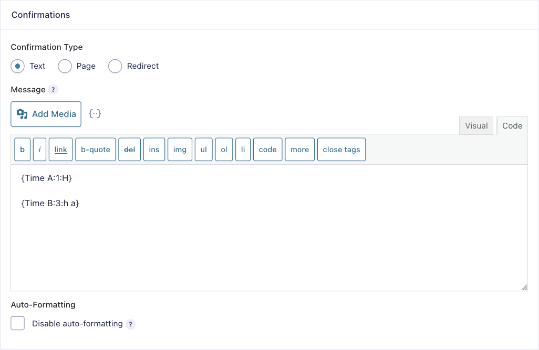The height and width of the screenshot is (350, 539).
Task: Insert bold tag with b button
Action: (x=22, y=150)
